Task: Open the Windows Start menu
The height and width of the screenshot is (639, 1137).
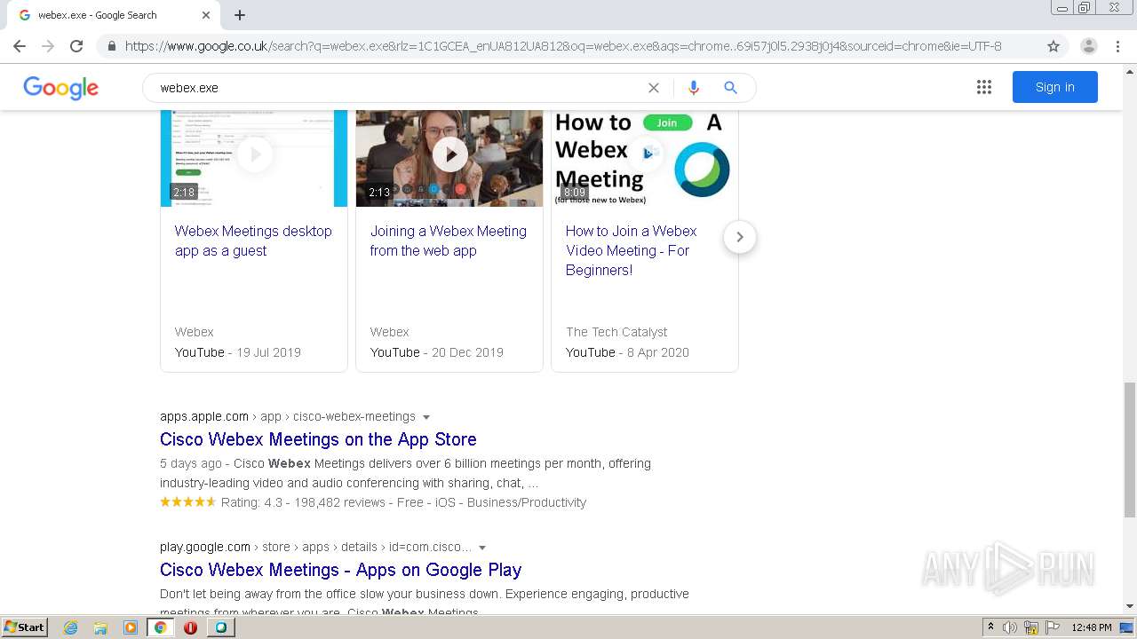Action: click(x=25, y=627)
